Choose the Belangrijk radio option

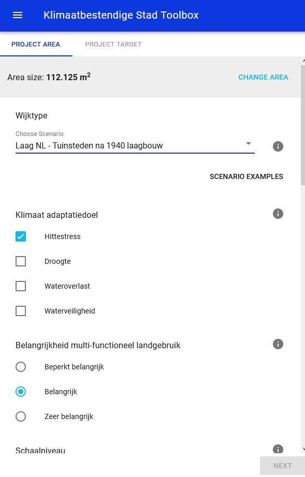[21, 392]
